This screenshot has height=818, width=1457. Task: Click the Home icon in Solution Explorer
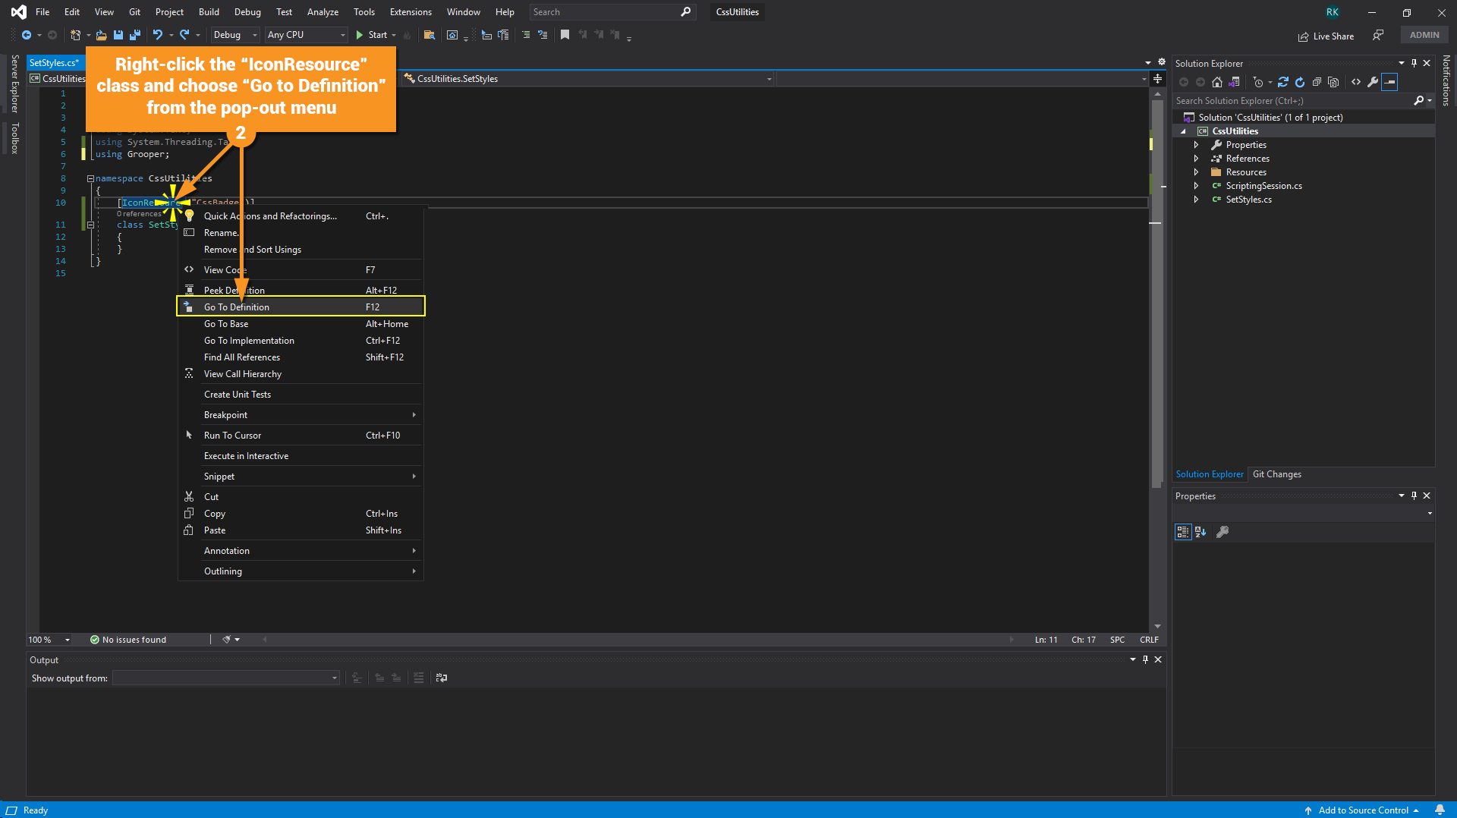pyautogui.click(x=1217, y=82)
